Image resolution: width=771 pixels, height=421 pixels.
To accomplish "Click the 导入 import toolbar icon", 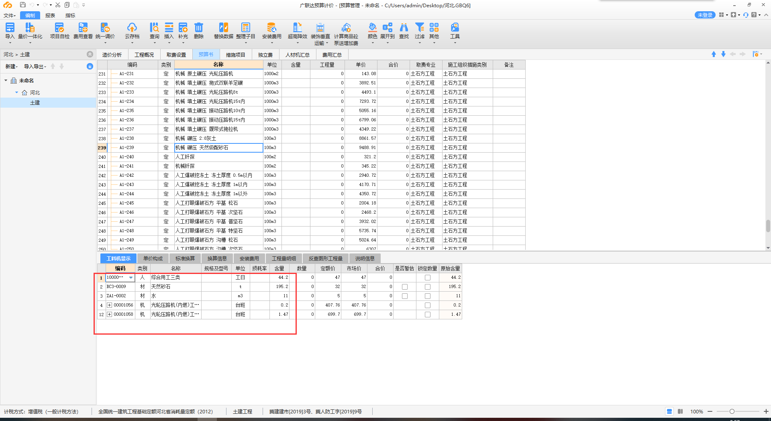I will pyautogui.click(x=10, y=31).
